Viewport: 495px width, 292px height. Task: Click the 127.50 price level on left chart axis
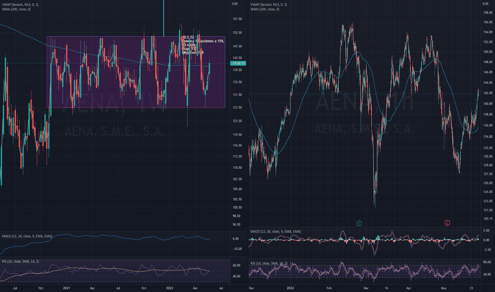(x=237, y=108)
